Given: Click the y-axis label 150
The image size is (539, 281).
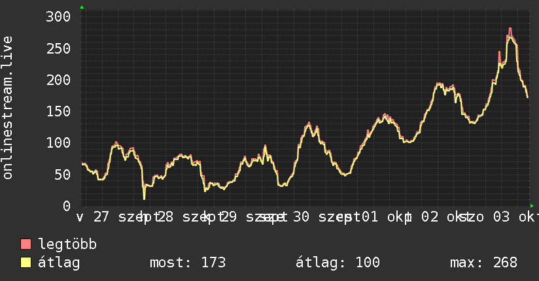Looking at the screenshot, I should pyautogui.click(x=58, y=111).
